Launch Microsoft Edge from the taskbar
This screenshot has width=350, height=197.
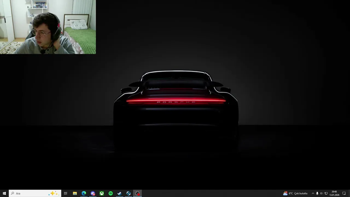pyautogui.click(x=84, y=193)
